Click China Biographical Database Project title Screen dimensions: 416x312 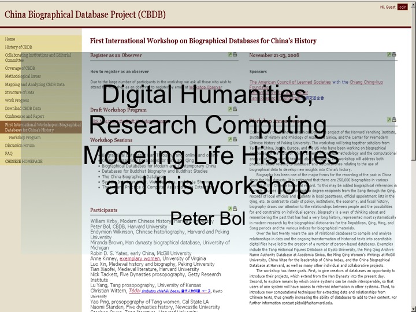click(x=85, y=14)
